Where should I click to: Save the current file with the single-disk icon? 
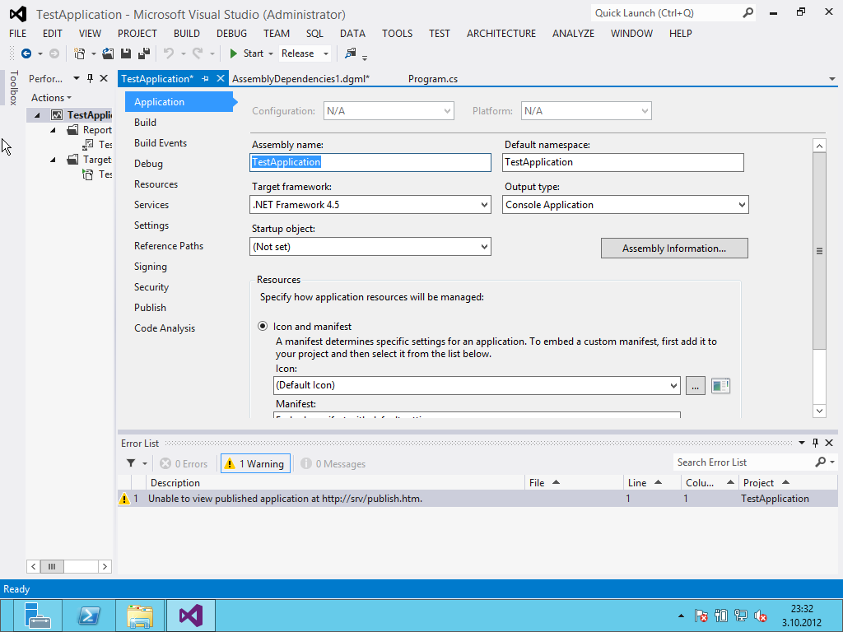[126, 53]
